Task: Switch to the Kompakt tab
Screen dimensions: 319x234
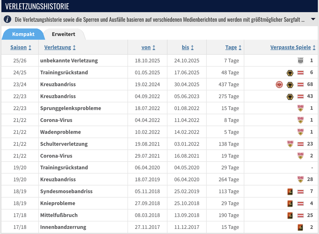Action: [23, 34]
